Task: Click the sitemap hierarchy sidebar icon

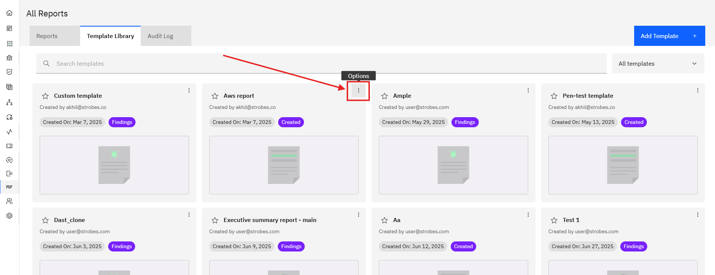Action: (9, 102)
